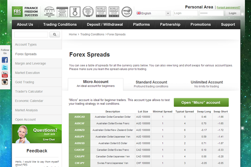Focus the password field
Screen dimensions: 251x167
pyautogui.click(x=211, y=13)
